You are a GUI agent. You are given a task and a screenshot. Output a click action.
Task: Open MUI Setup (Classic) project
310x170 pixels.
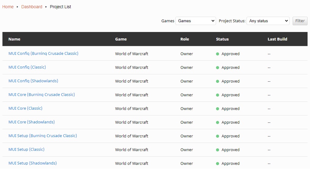coord(26,150)
